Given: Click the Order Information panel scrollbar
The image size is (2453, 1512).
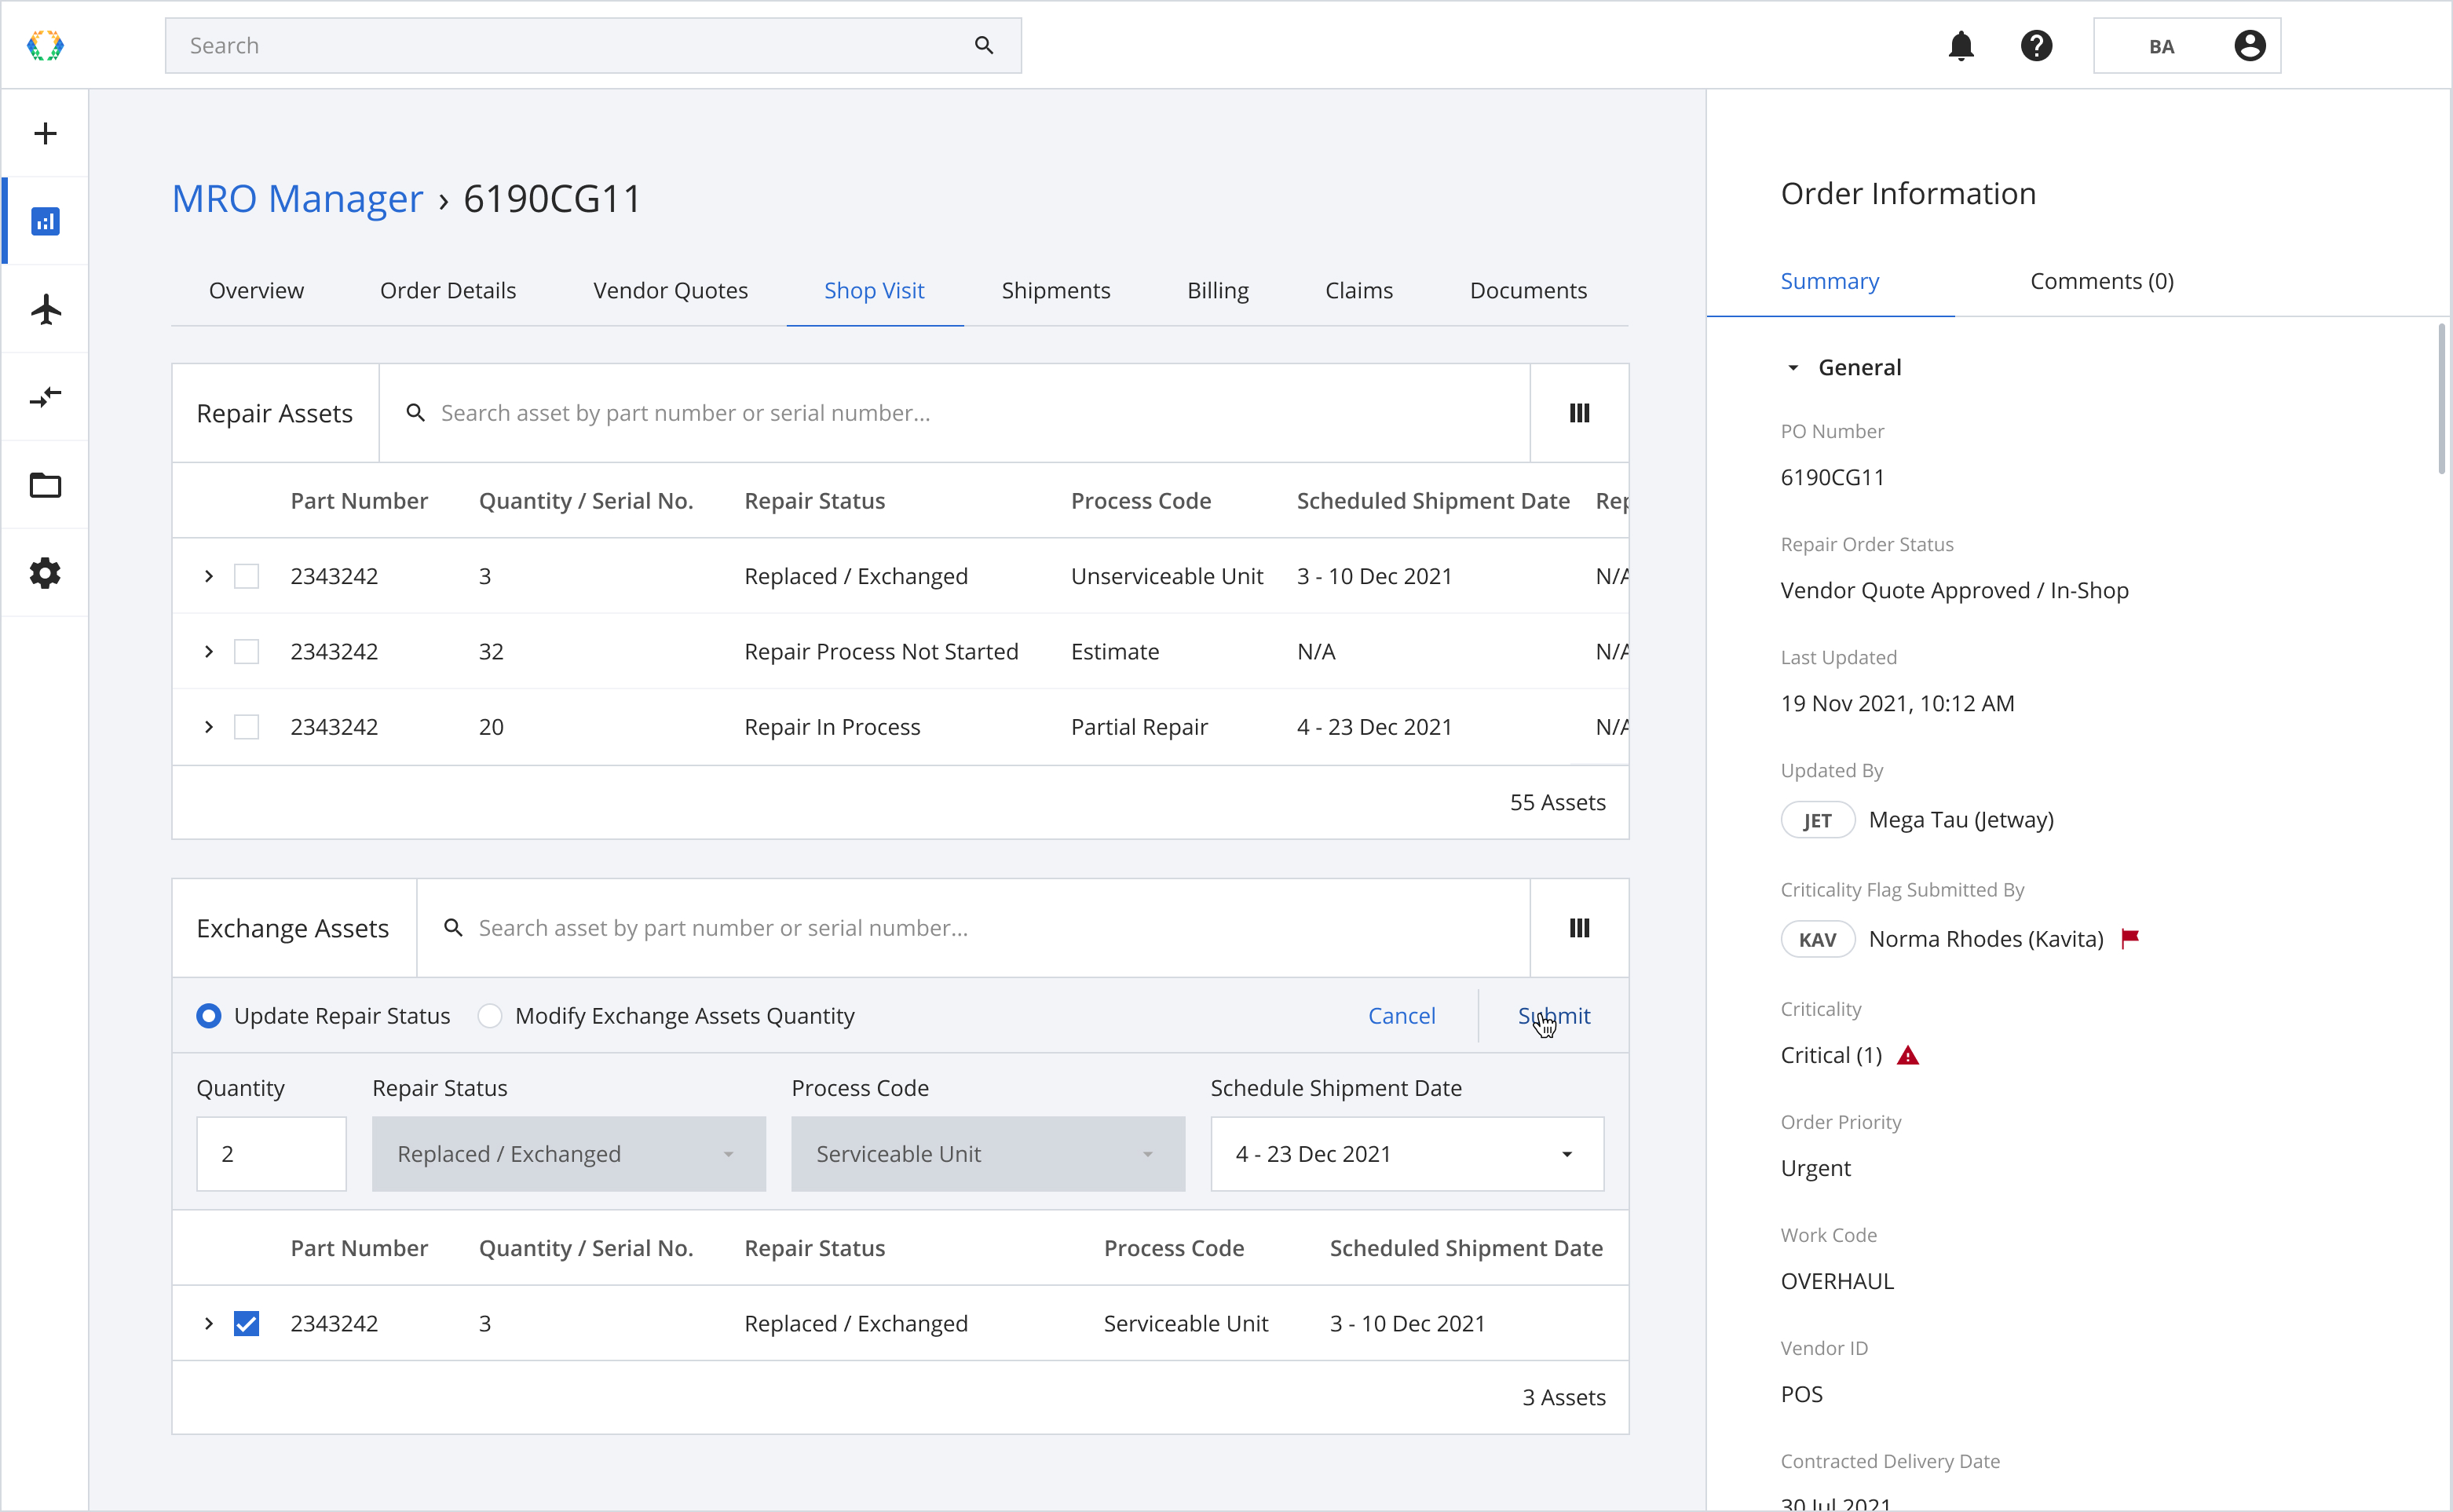Looking at the screenshot, I should point(2441,400).
